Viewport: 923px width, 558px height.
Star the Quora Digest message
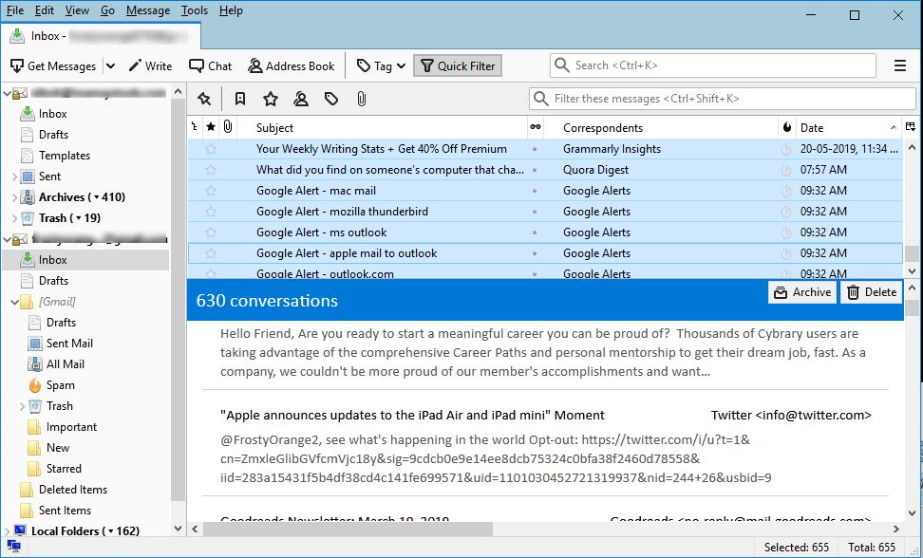click(211, 170)
